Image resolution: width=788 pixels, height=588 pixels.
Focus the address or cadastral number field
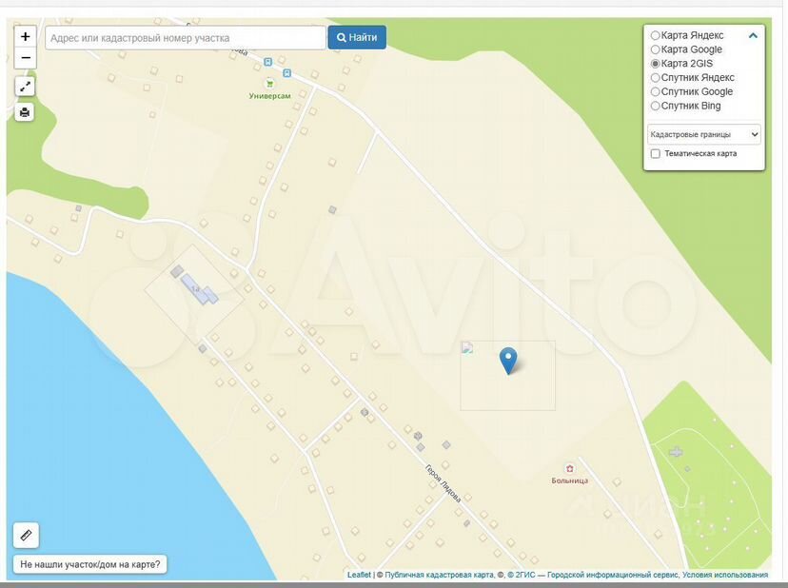click(186, 38)
